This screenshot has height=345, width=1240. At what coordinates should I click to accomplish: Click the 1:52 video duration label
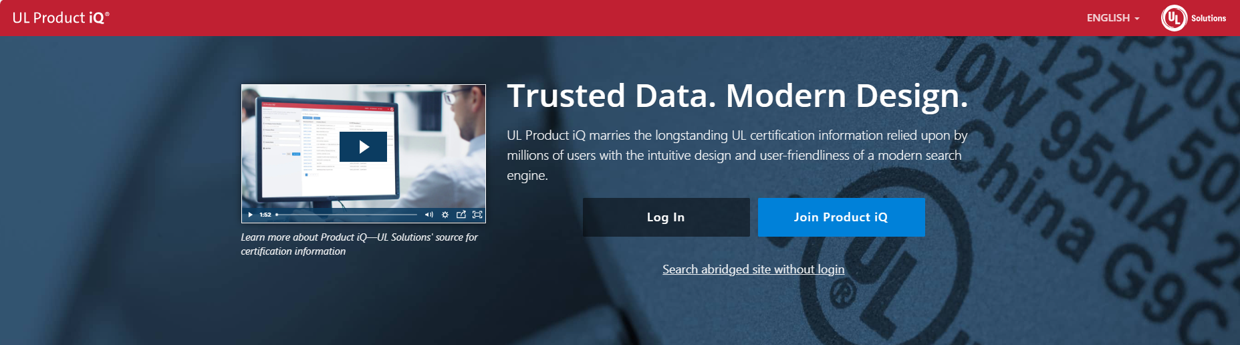(x=265, y=215)
